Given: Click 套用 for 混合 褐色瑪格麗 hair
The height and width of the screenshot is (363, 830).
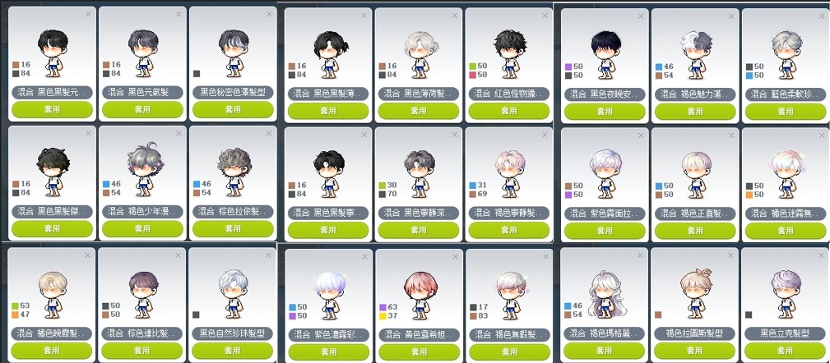Looking at the screenshot, I should tap(604, 351).
